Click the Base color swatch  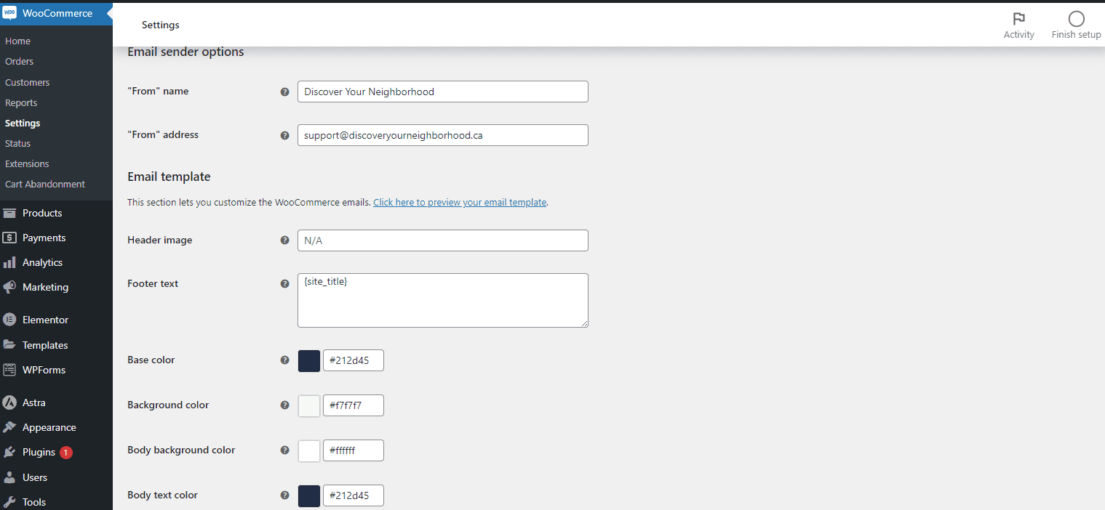[309, 361]
